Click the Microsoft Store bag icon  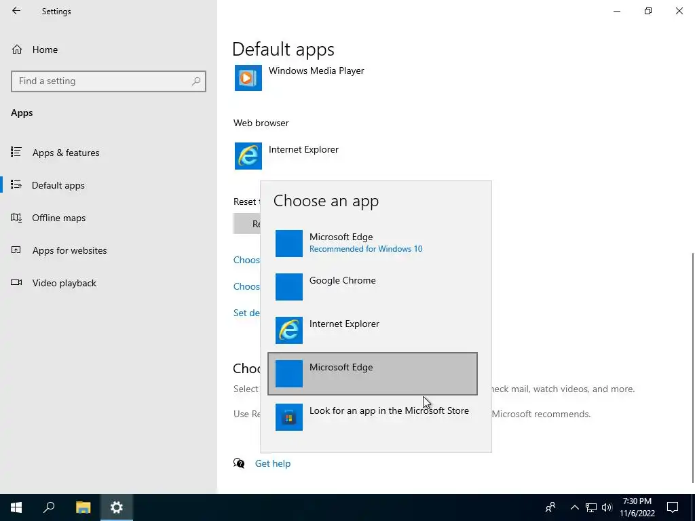point(289,417)
